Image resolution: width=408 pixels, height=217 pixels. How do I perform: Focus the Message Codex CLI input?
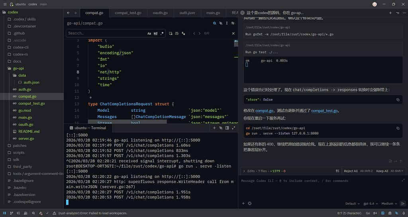320,181
